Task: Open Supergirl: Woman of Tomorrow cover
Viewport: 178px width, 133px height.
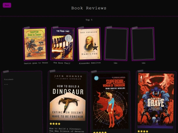Action: coord(110,101)
